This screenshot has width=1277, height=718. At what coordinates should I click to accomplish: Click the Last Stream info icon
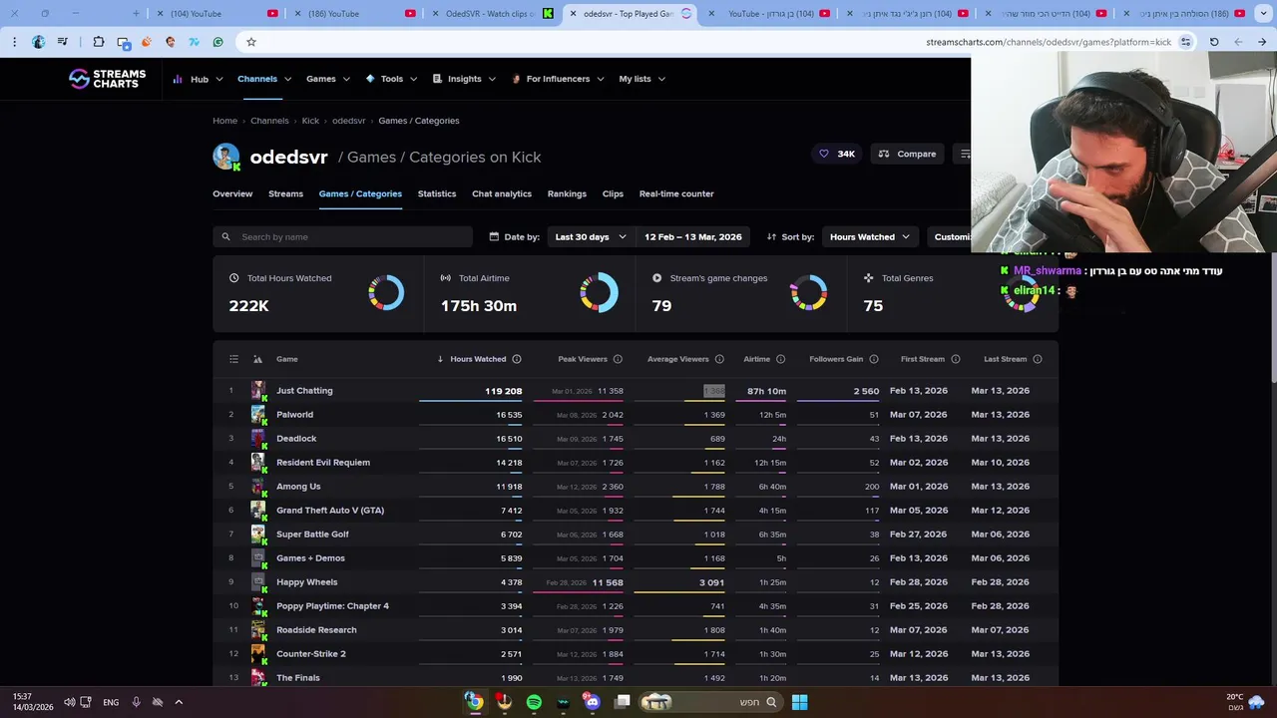click(1038, 359)
